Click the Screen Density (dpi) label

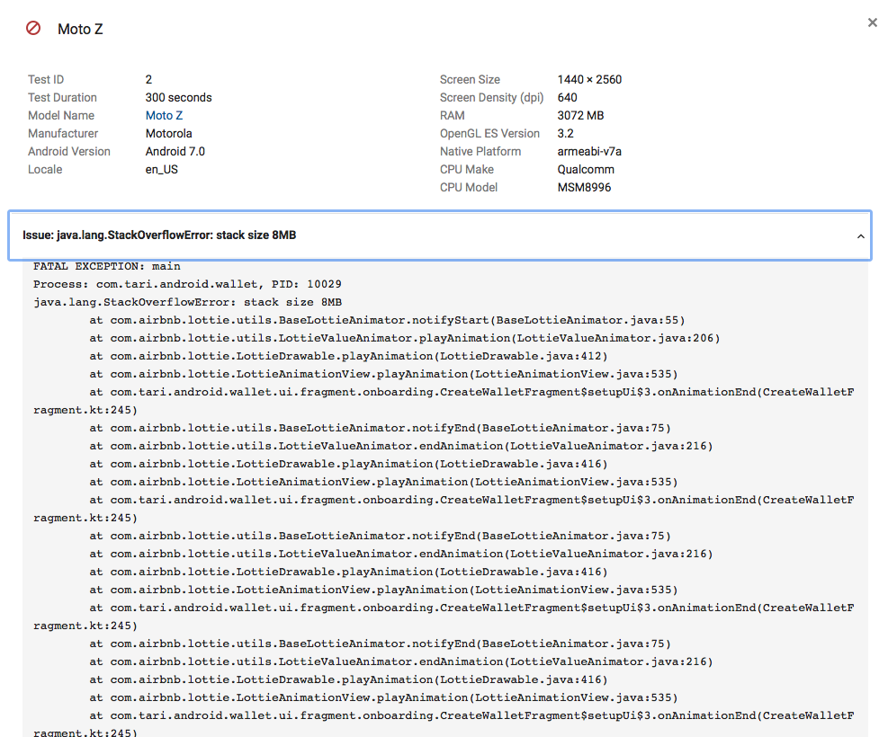click(x=491, y=97)
